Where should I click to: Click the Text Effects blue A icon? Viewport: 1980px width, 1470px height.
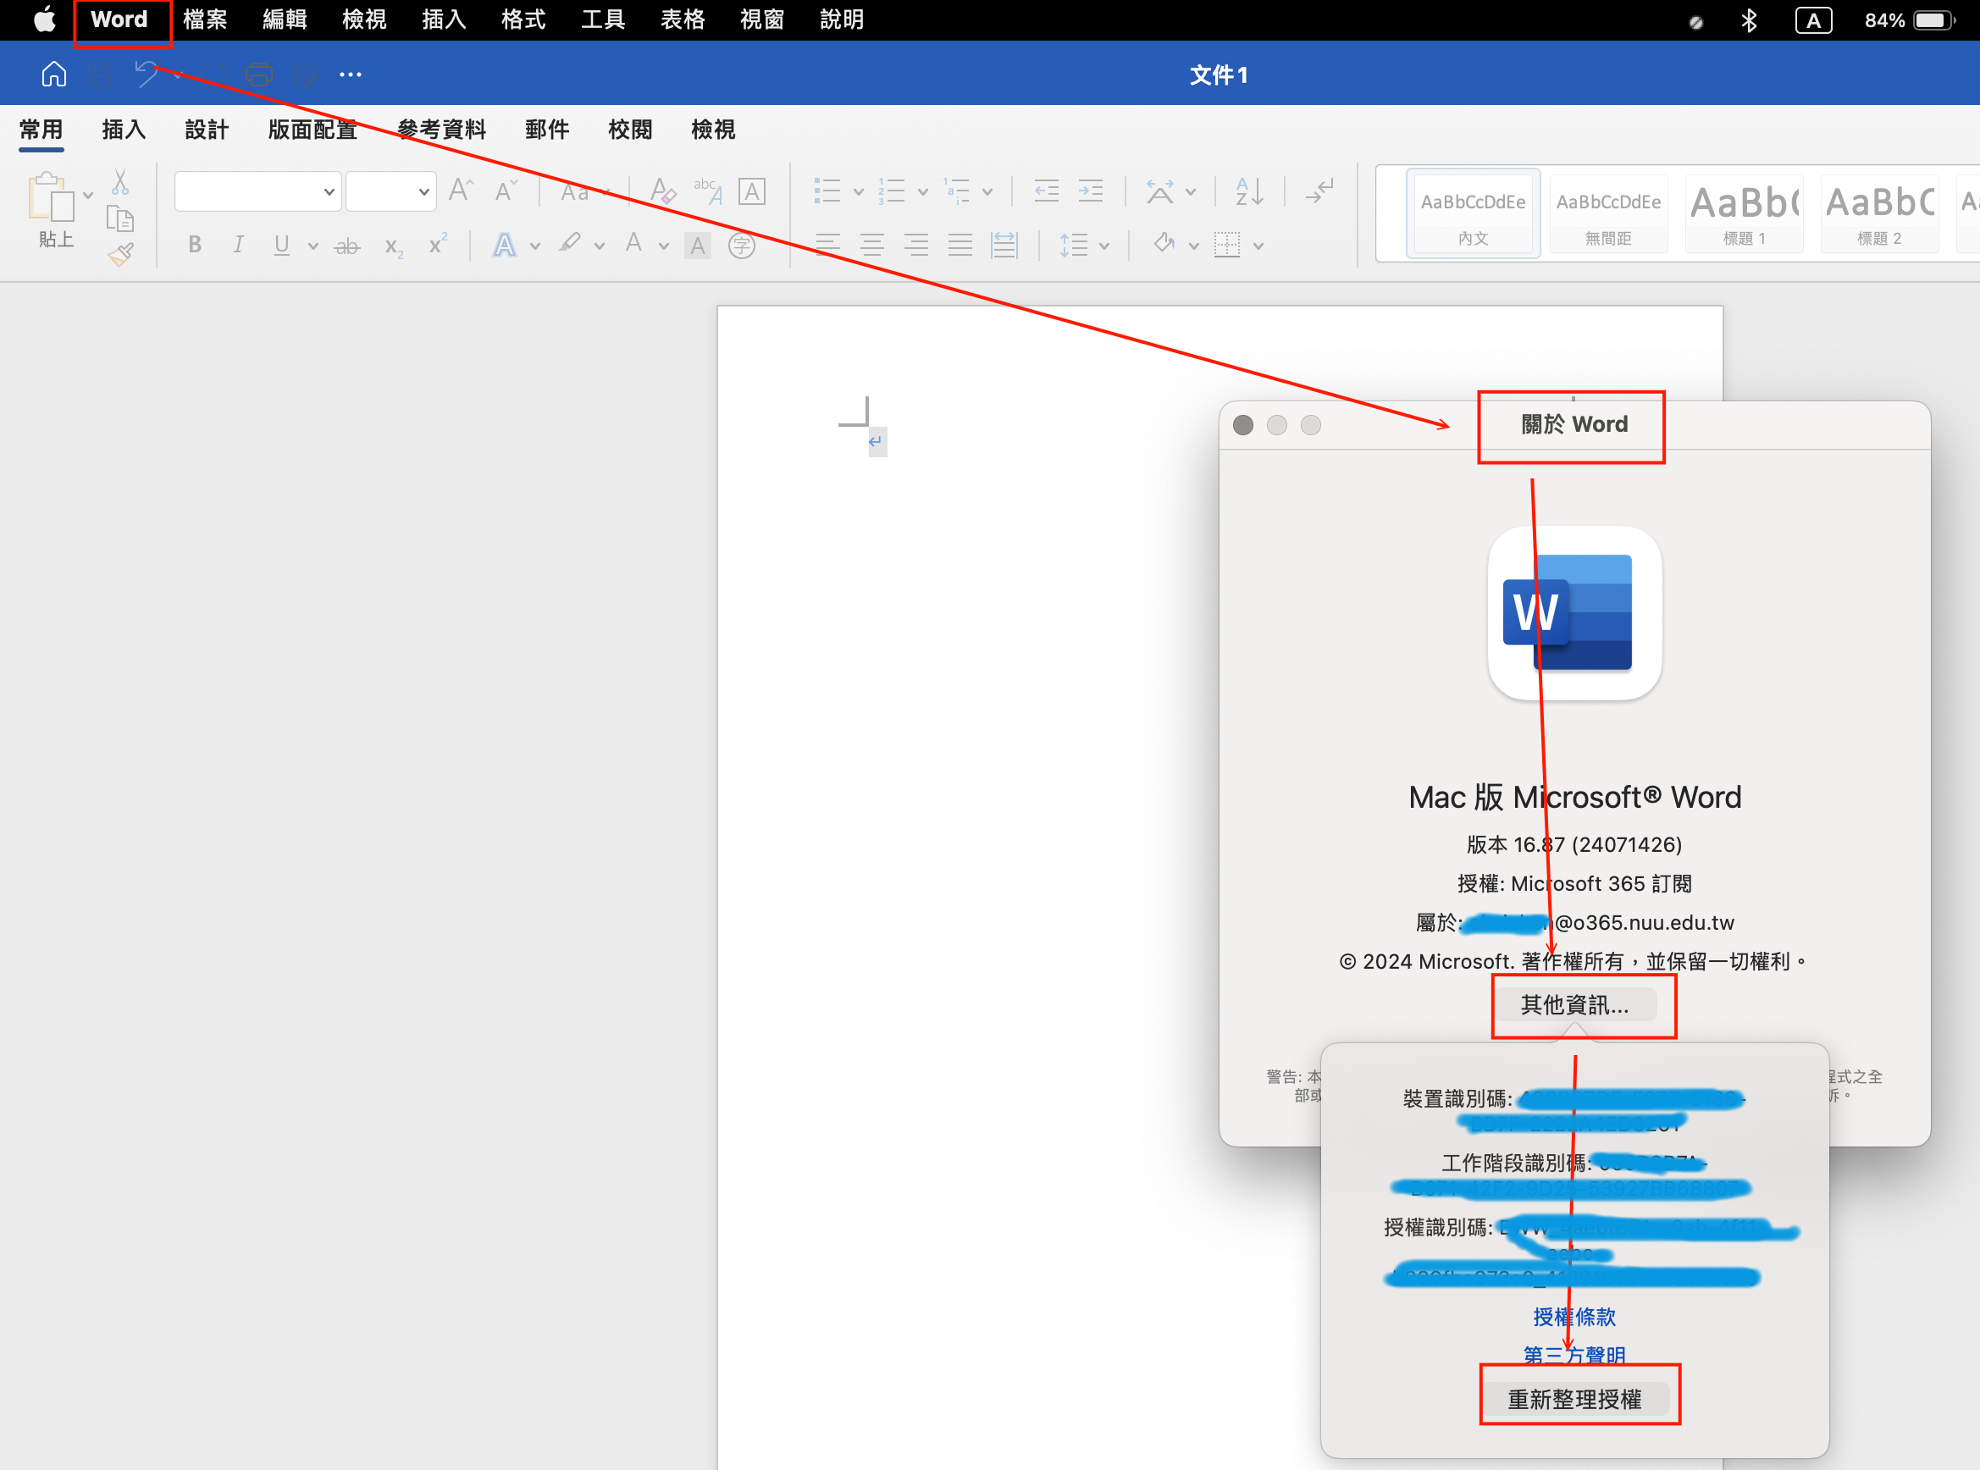click(505, 245)
